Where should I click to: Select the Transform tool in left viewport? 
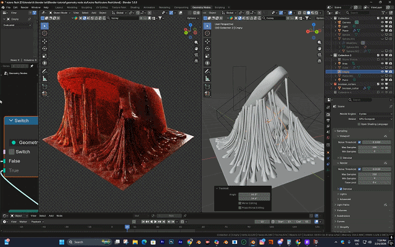tap(45, 64)
